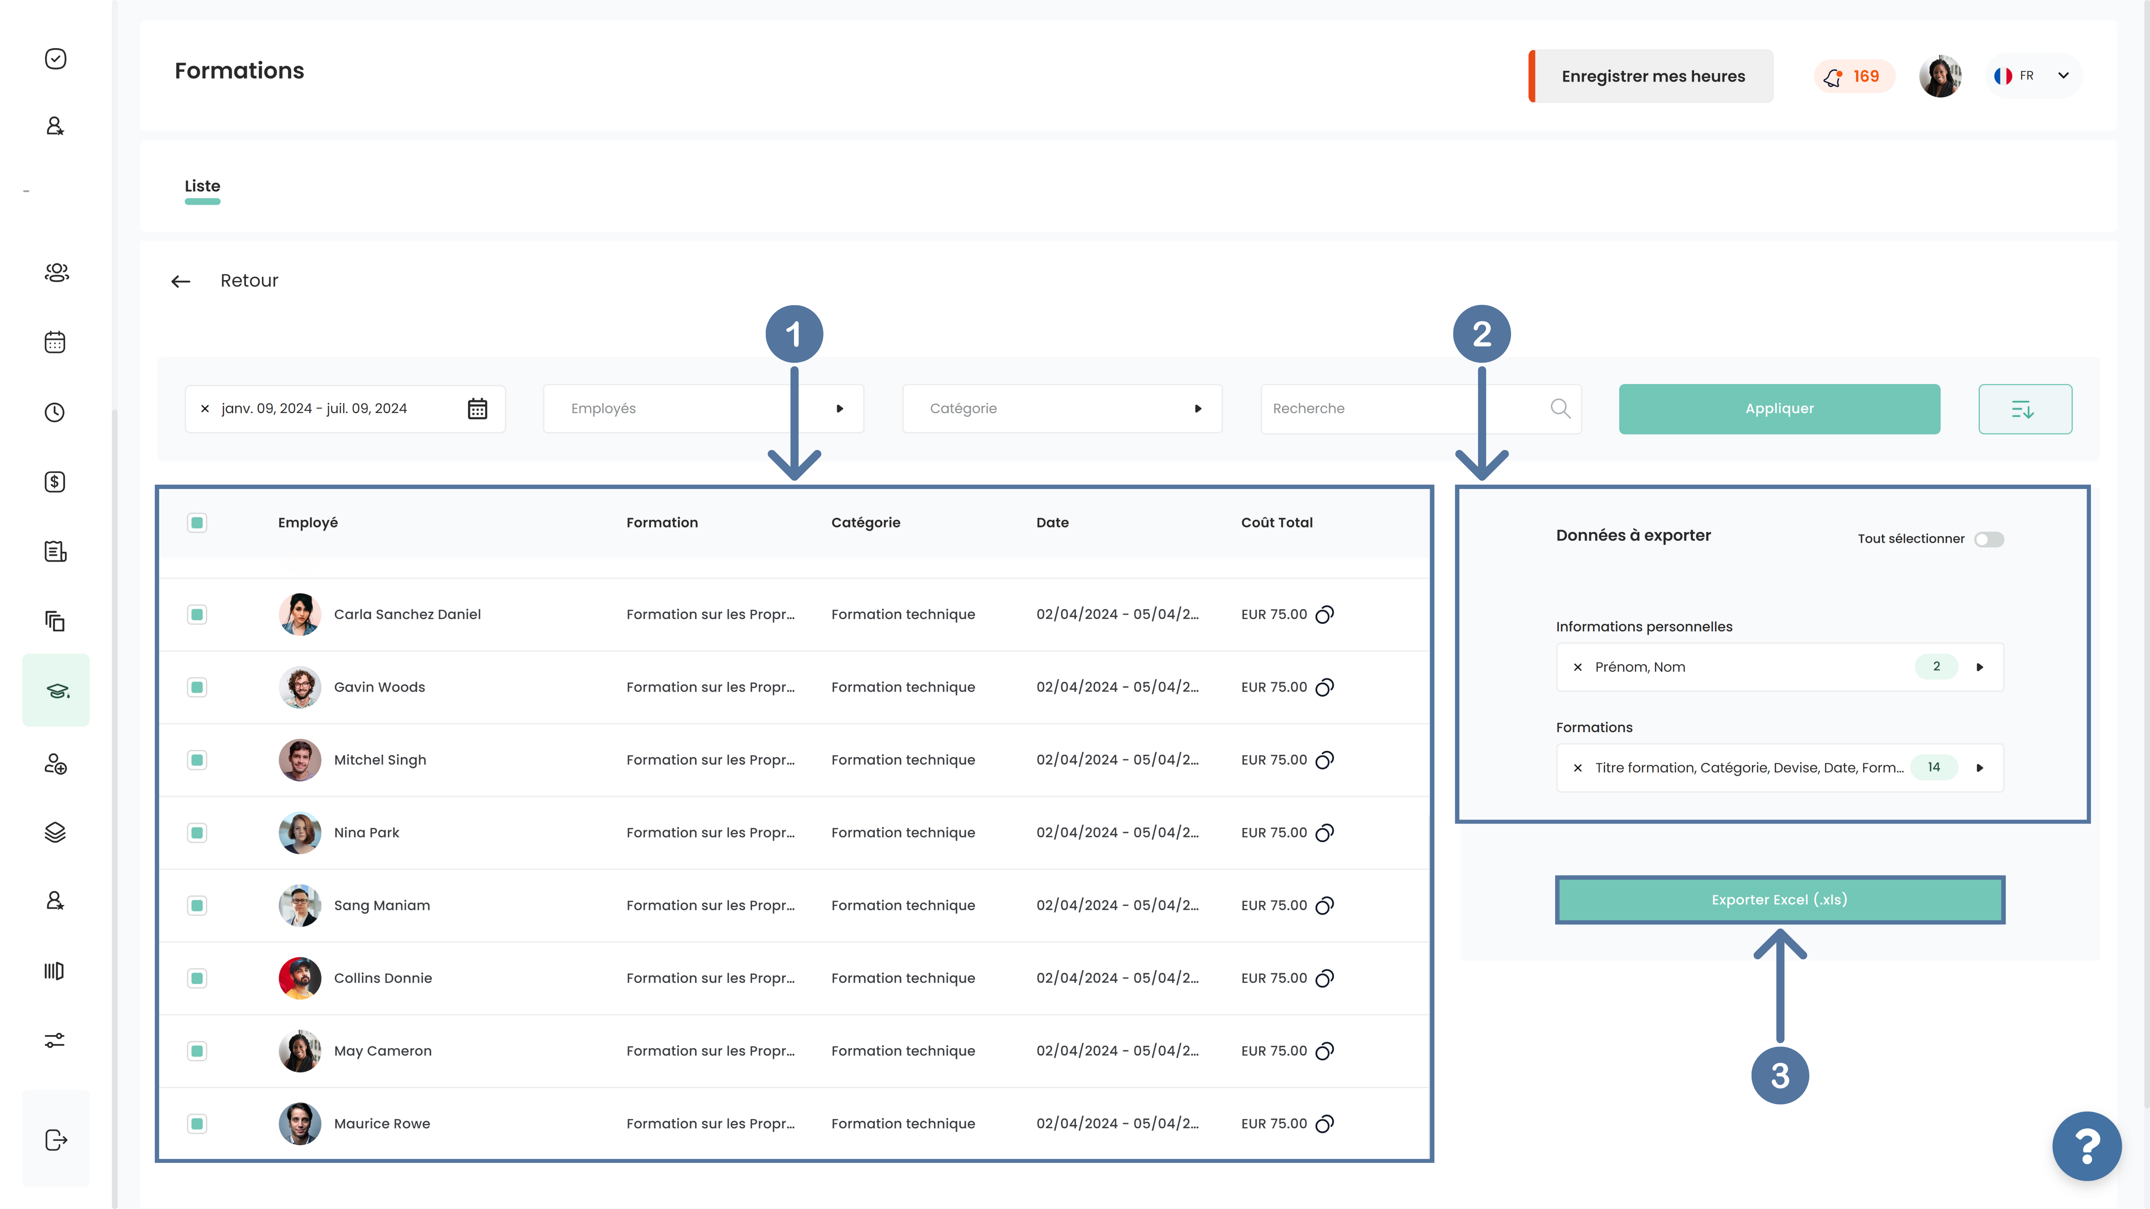Viewport: 2150px width, 1209px height.
Task: Open notifications bell showing 169
Action: (x=1854, y=76)
